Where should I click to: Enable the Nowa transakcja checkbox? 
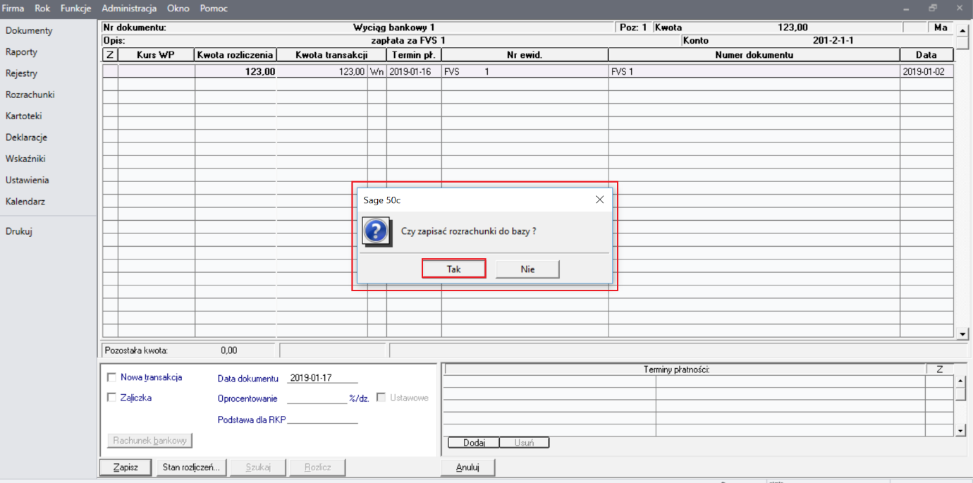pyautogui.click(x=111, y=377)
